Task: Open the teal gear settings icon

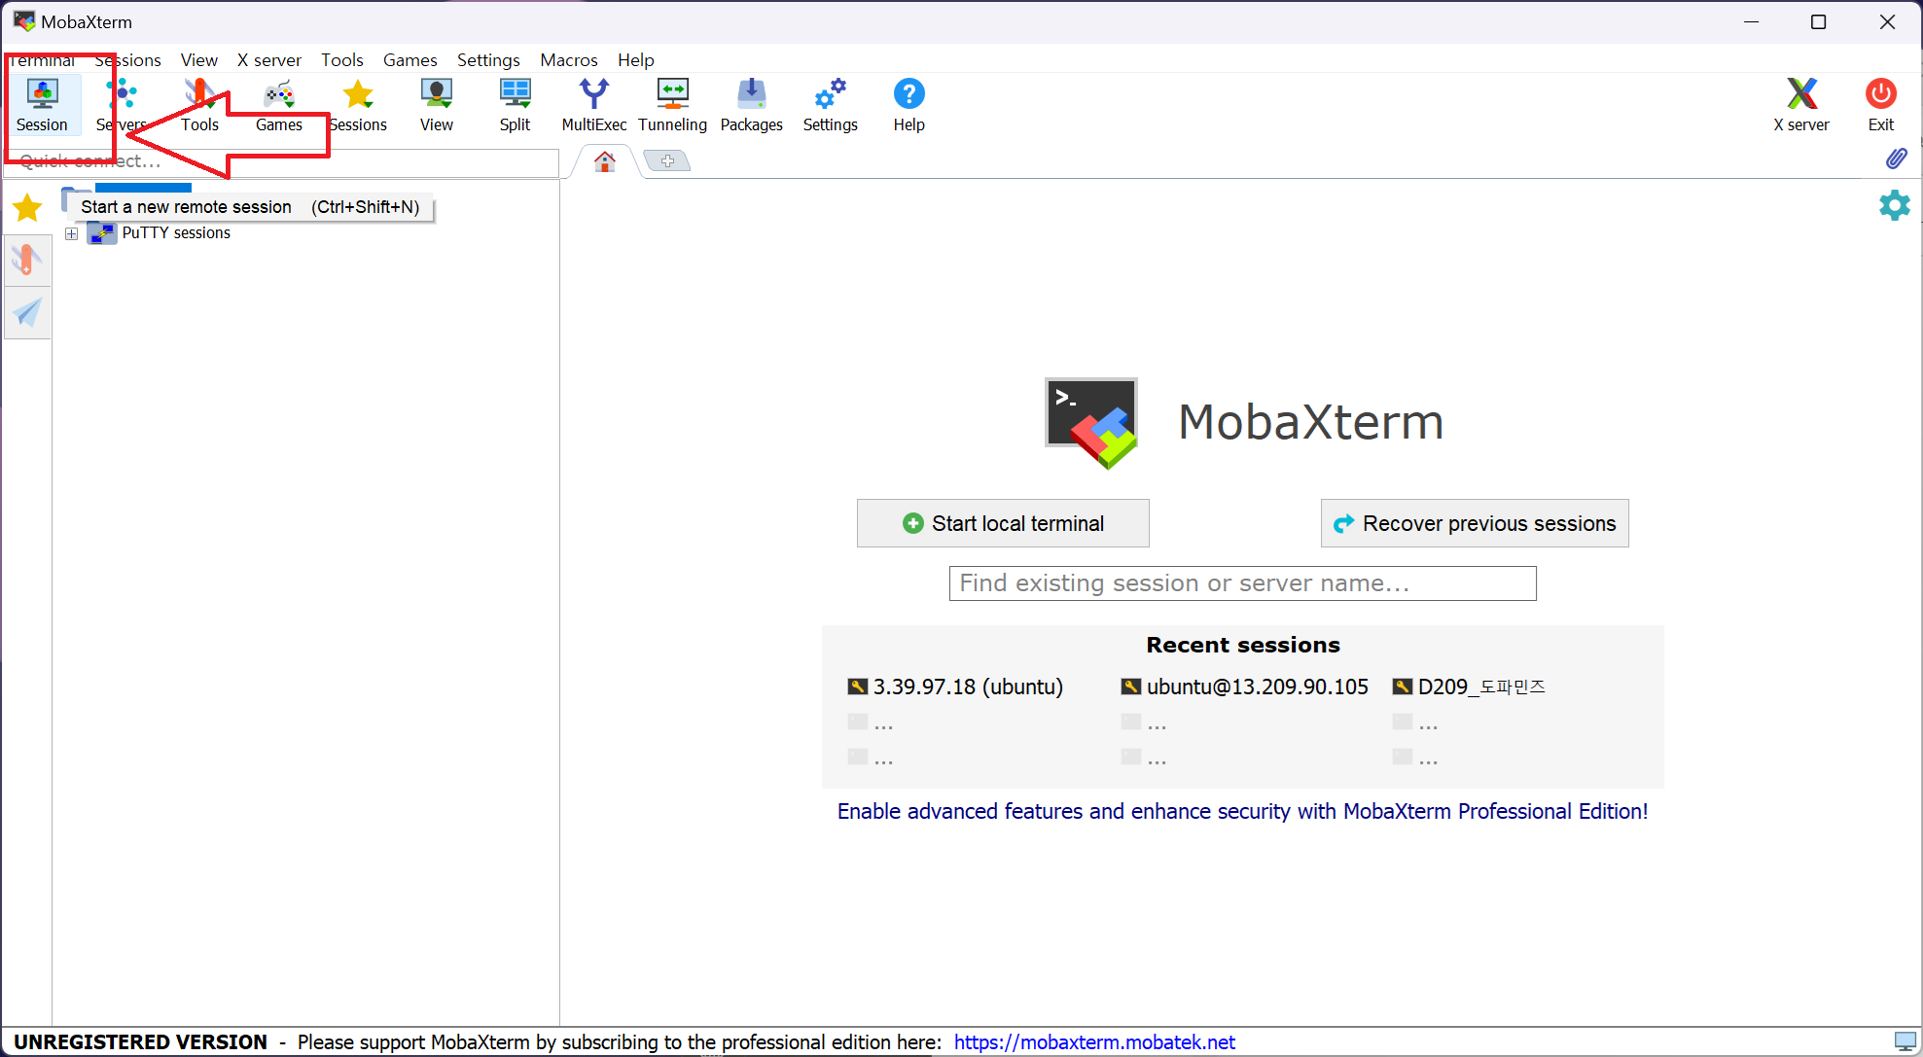Action: (1894, 205)
